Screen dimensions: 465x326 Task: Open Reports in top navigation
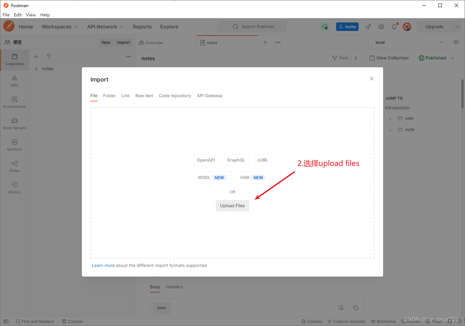click(x=142, y=27)
